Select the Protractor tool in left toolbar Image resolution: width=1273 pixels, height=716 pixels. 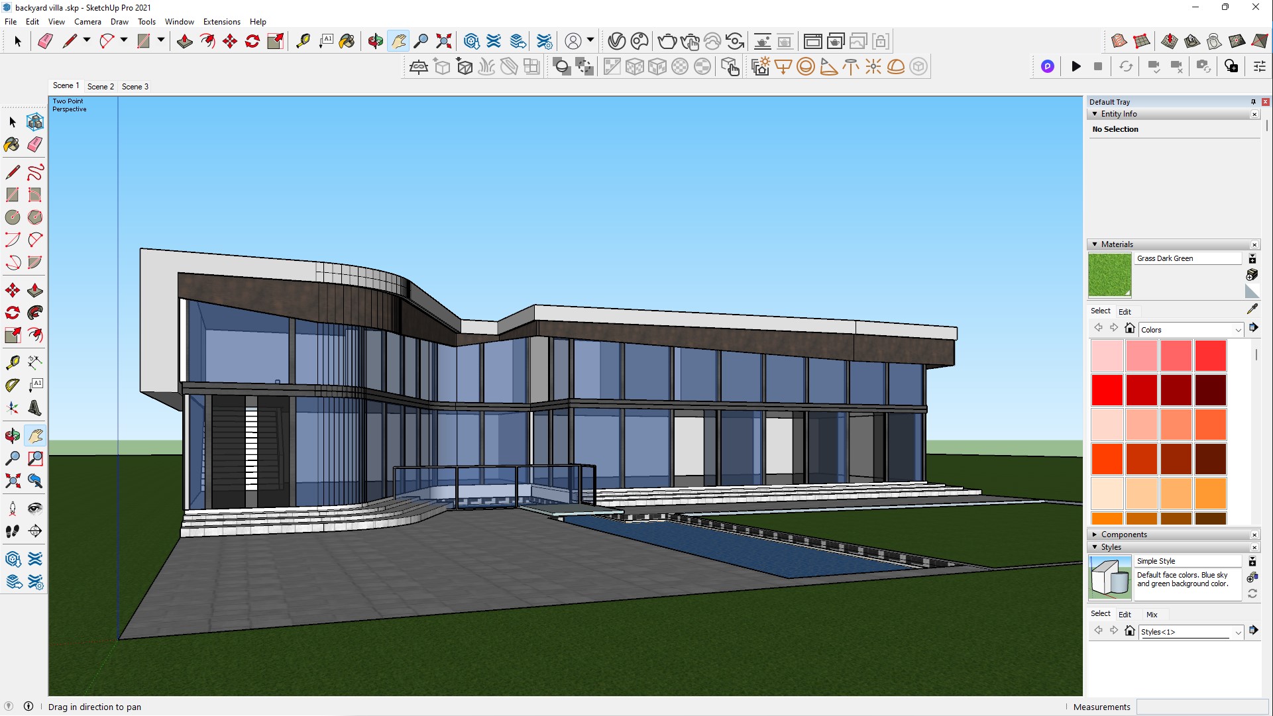point(13,385)
